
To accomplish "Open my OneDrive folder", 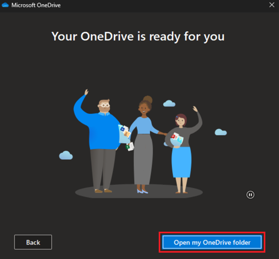I will pyautogui.click(x=212, y=242).
